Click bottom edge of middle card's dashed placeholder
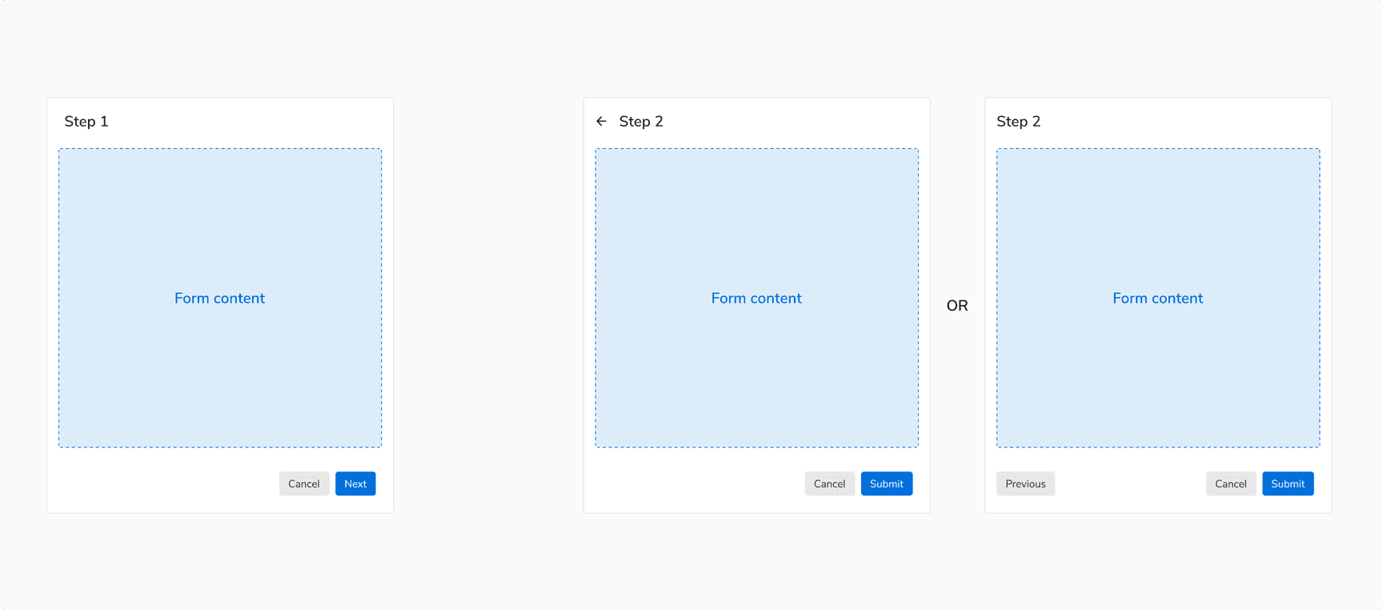The width and height of the screenshot is (1383, 610). click(756, 447)
